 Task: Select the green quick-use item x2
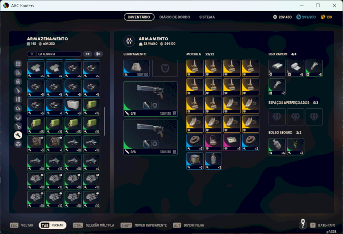tap(277, 87)
